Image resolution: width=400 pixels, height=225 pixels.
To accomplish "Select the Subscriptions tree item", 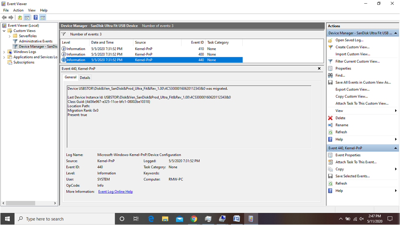I will point(24,62).
